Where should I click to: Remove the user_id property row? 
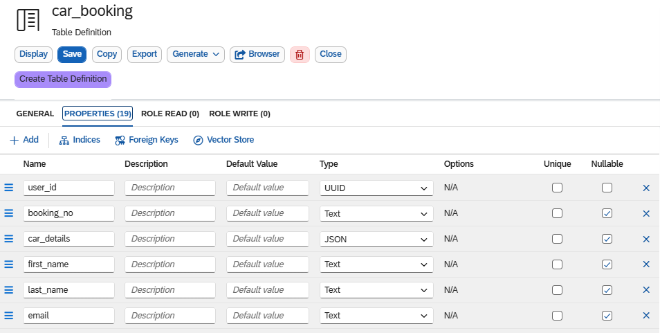click(x=647, y=188)
